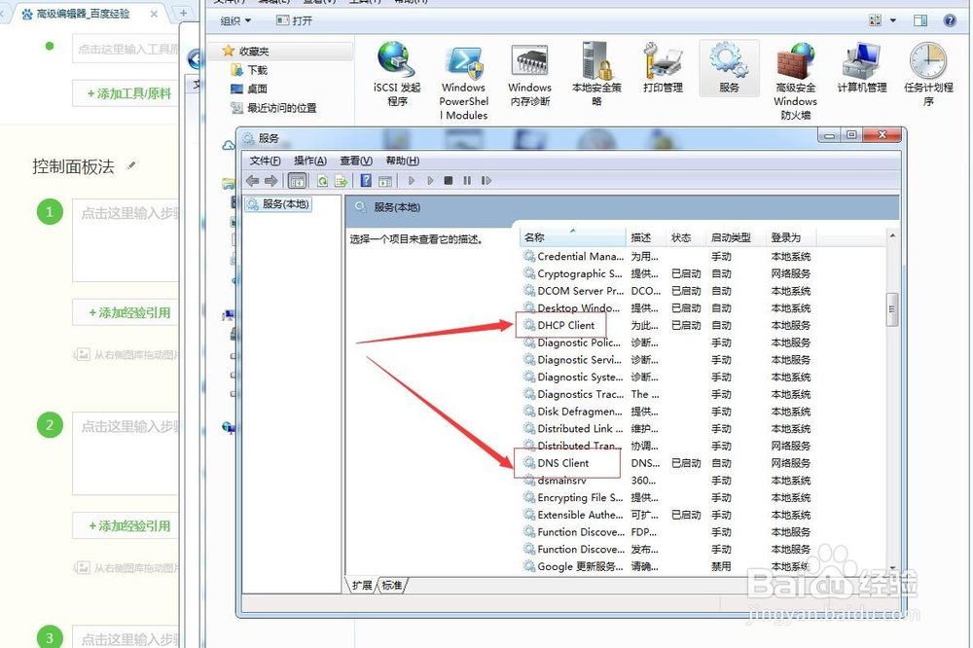Select dsmainsrv service row
Screen dimensions: 973x648
click(667, 481)
